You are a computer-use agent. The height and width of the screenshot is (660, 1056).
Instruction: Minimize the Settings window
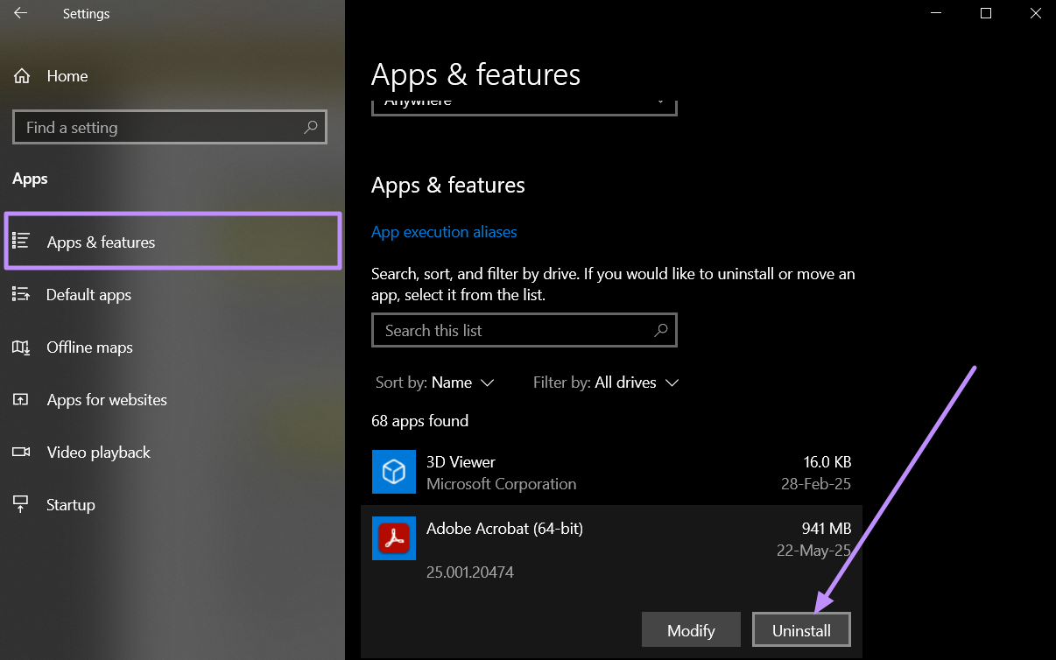pyautogui.click(x=935, y=13)
